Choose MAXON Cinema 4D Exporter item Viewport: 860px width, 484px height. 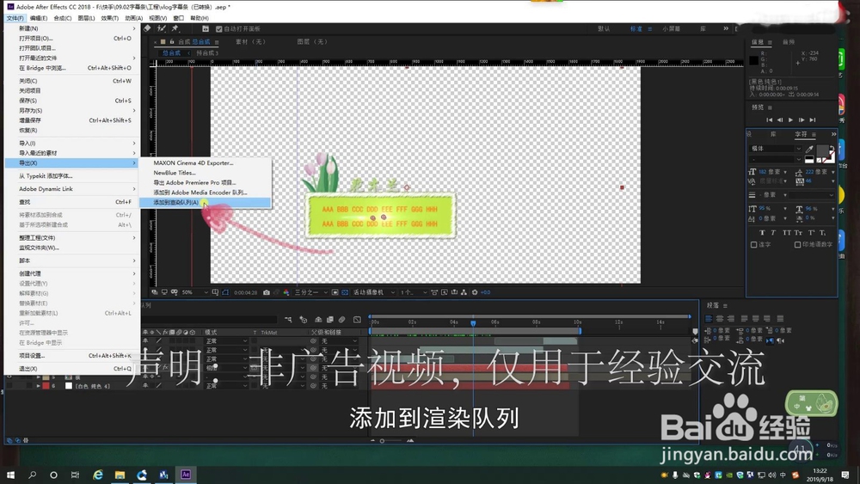click(x=205, y=163)
